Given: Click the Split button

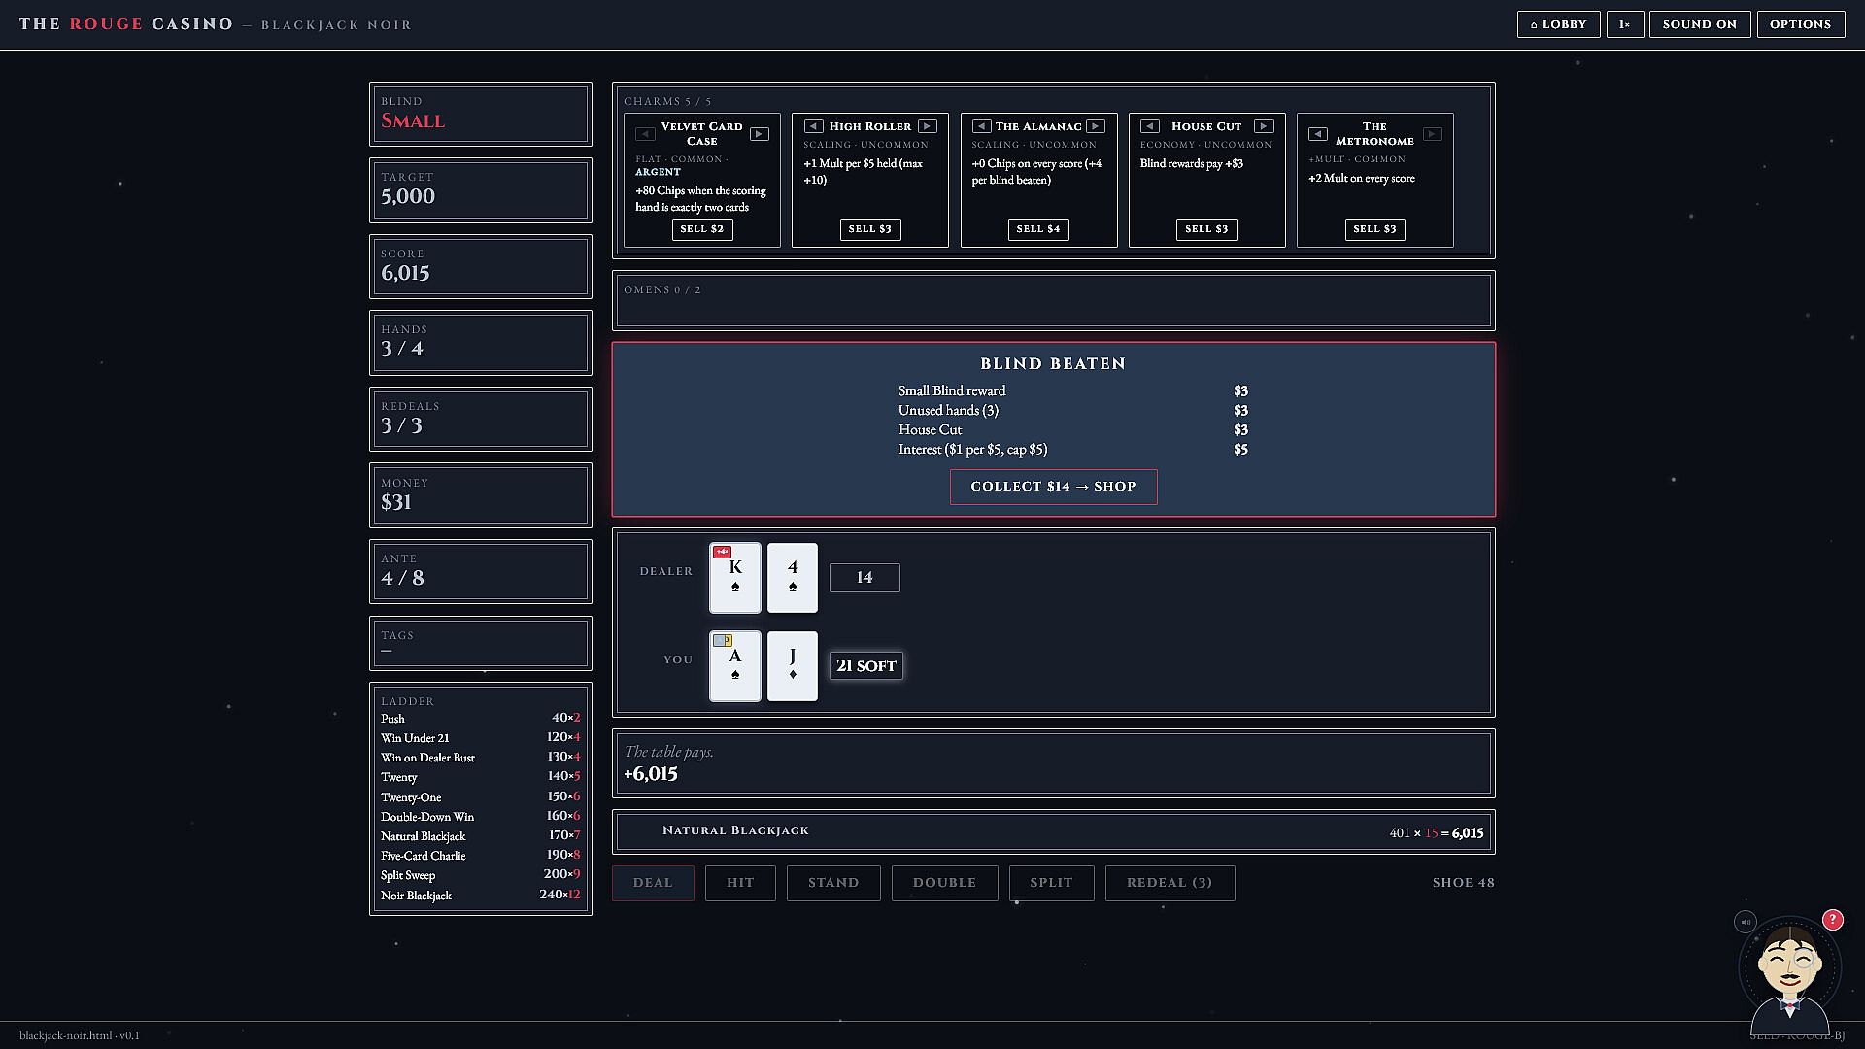Looking at the screenshot, I should click(1052, 883).
